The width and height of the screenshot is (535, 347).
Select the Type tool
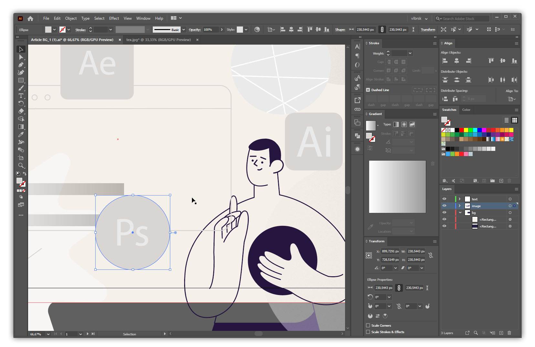[x=21, y=96]
